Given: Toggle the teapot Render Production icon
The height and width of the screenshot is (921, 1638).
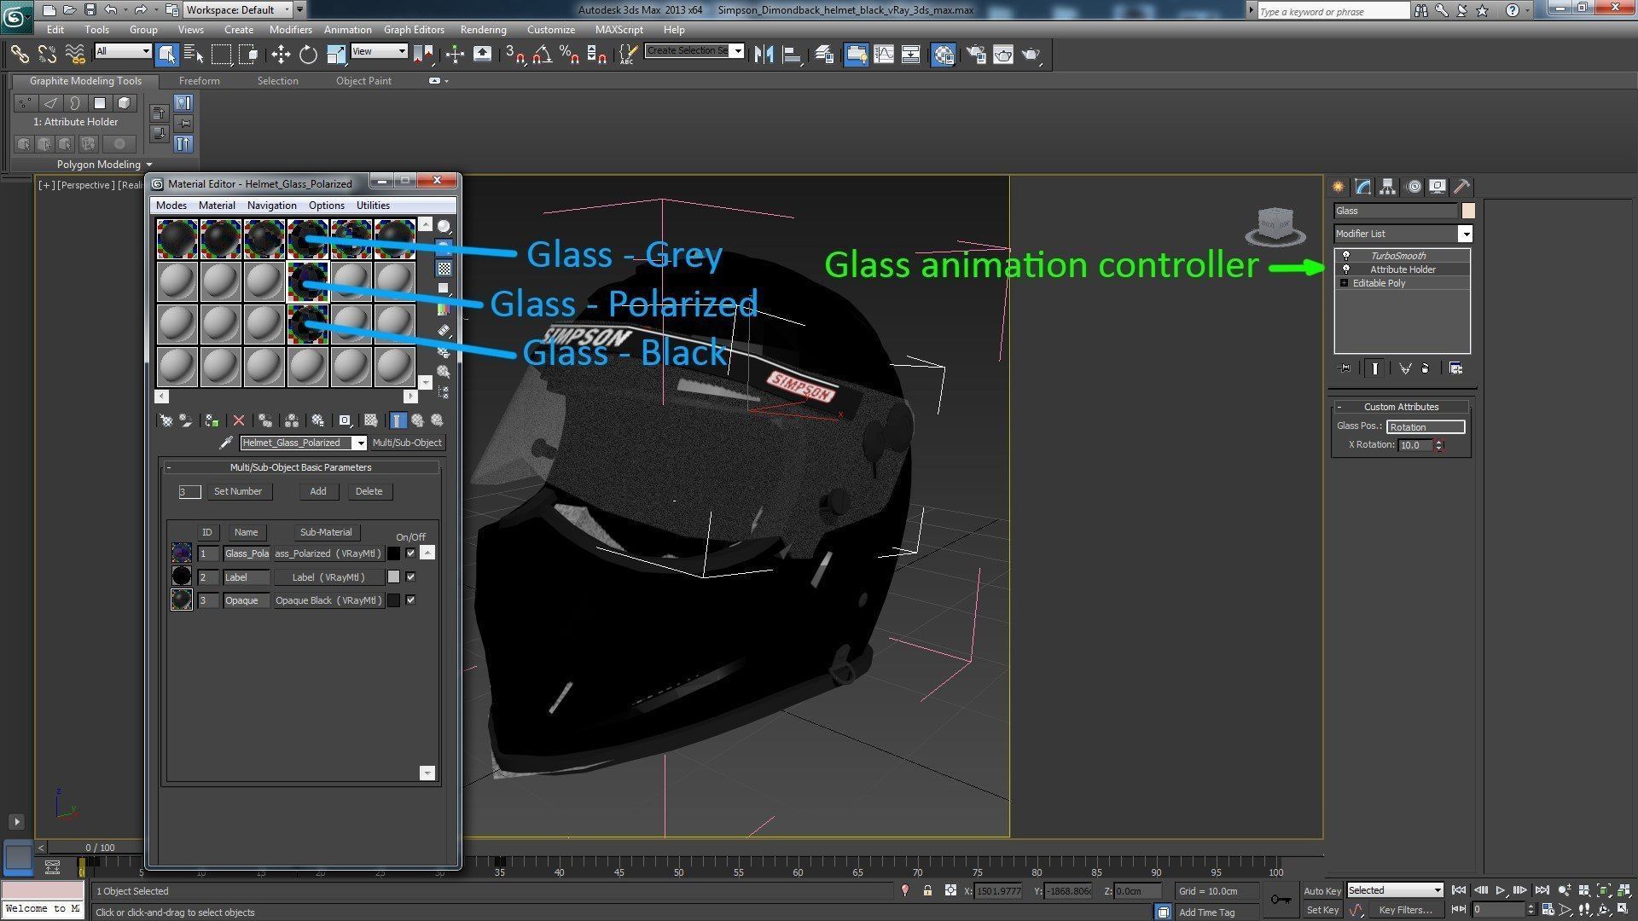Looking at the screenshot, I should coord(1031,55).
